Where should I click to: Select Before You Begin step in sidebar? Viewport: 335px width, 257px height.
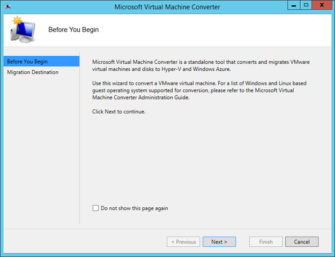tap(41, 61)
